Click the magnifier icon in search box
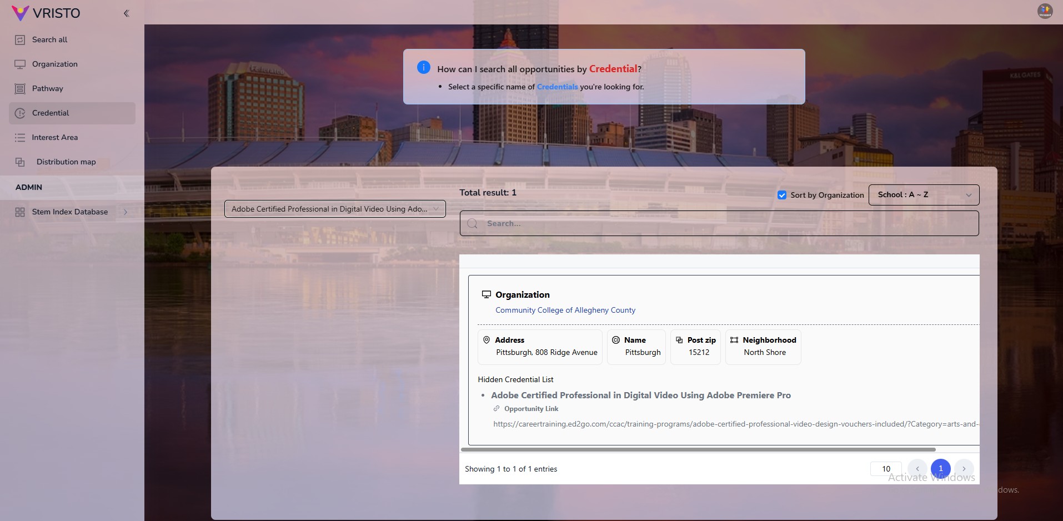 click(x=473, y=223)
